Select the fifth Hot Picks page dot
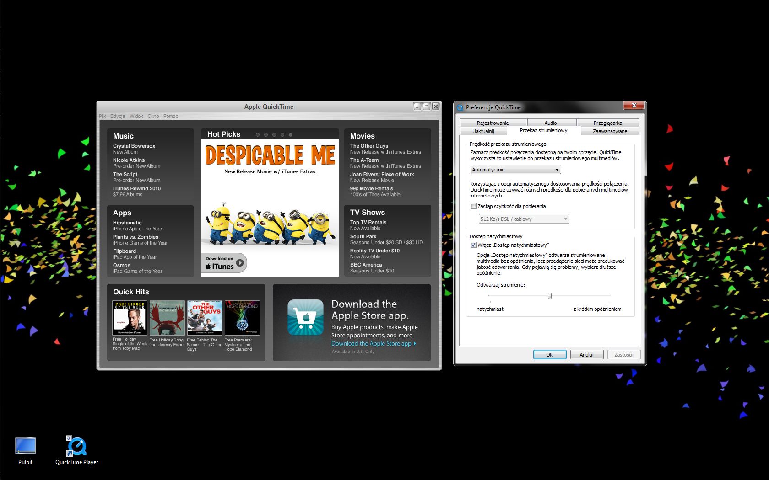Image resolution: width=769 pixels, height=480 pixels. pos(291,135)
